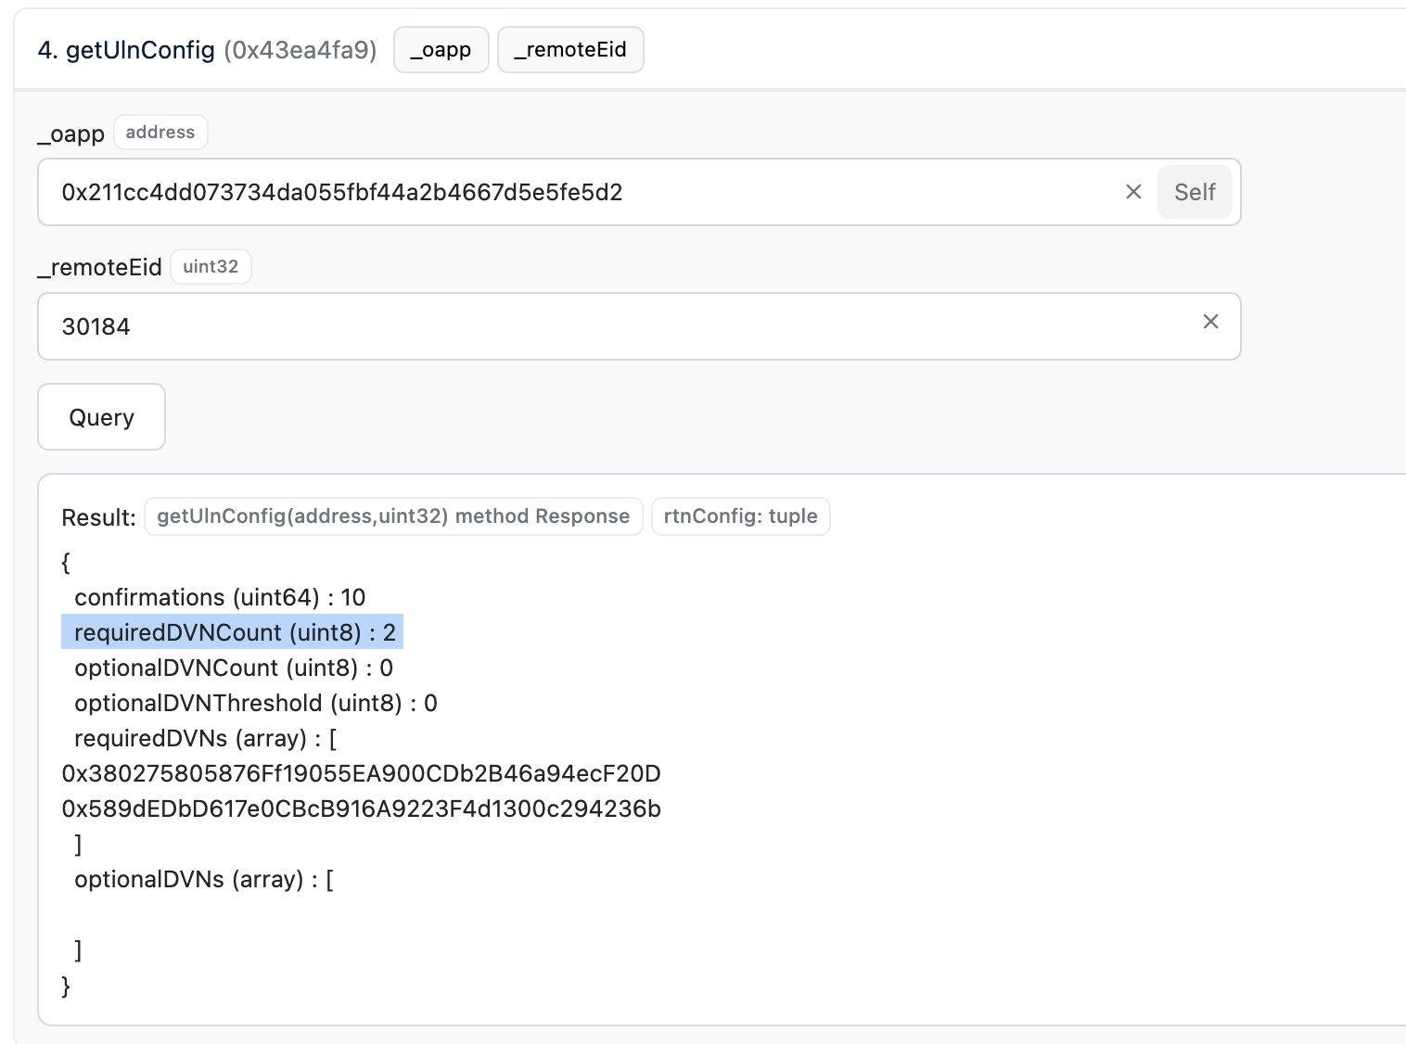The image size is (1406, 1044).
Task: Focus the _oapp address input field
Action: click(x=575, y=192)
